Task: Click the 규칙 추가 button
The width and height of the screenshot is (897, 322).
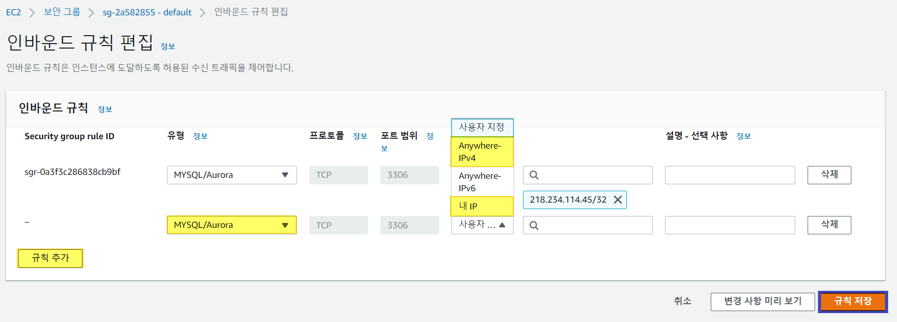Action: (x=50, y=258)
